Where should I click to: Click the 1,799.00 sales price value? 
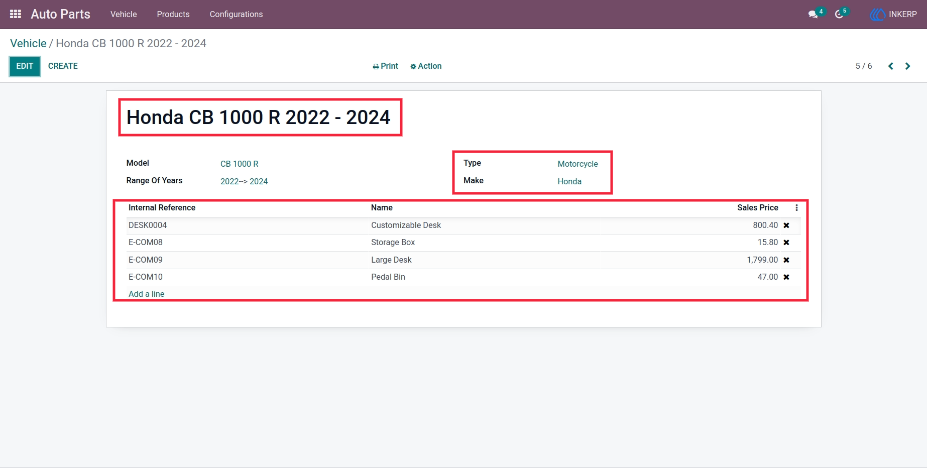point(762,260)
